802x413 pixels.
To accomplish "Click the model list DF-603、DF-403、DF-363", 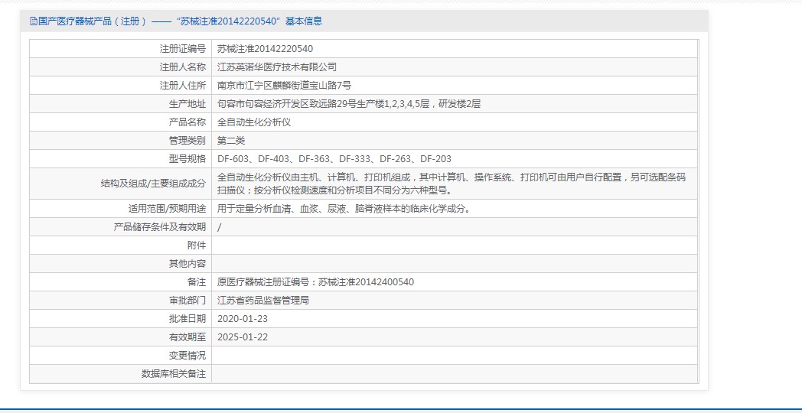I will pyautogui.click(x=334, y=160).
